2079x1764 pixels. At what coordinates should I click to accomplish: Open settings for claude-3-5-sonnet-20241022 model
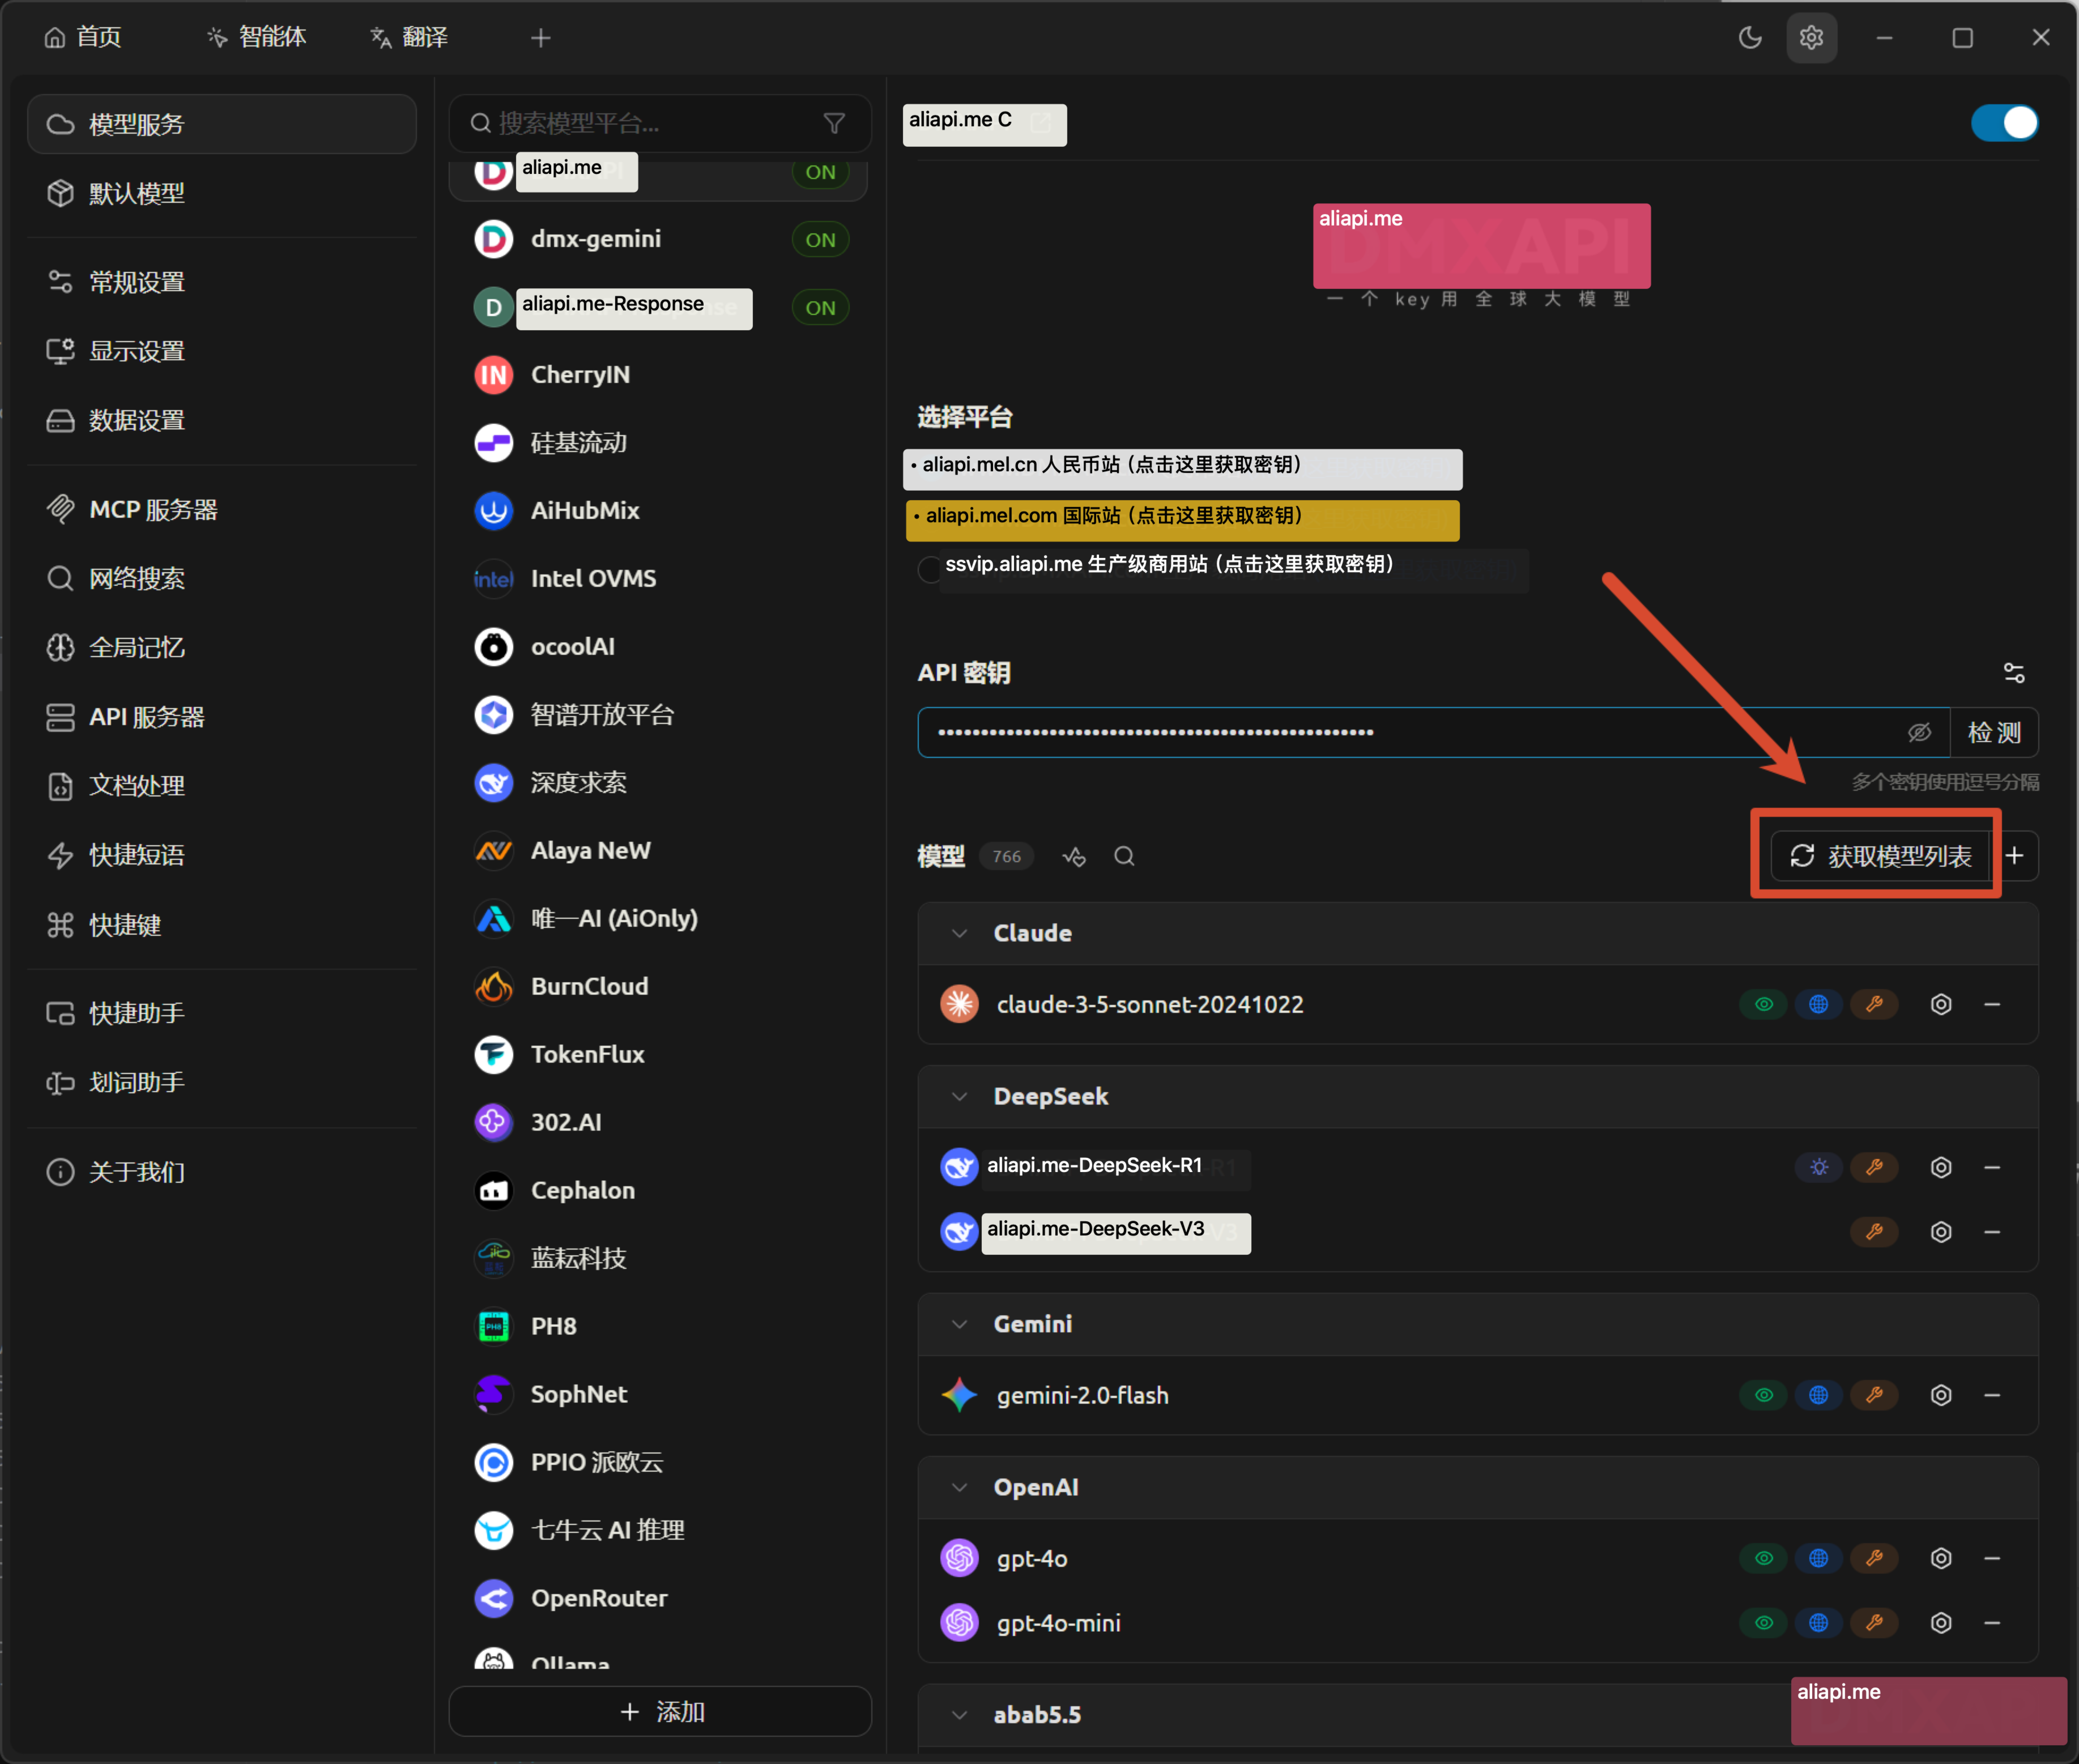coord(1941,1004)
